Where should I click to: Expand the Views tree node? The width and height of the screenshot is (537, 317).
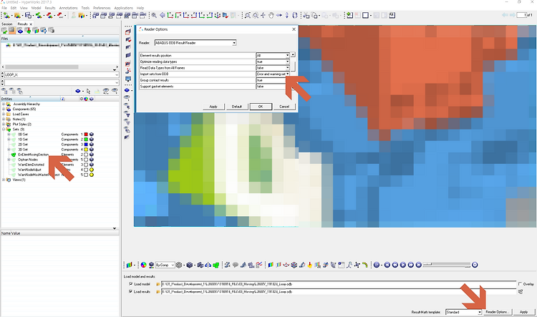tap(4, 180)
